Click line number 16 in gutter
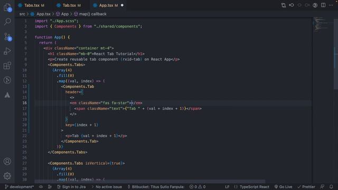The image size is (338, 190). [x=25, y=103]
